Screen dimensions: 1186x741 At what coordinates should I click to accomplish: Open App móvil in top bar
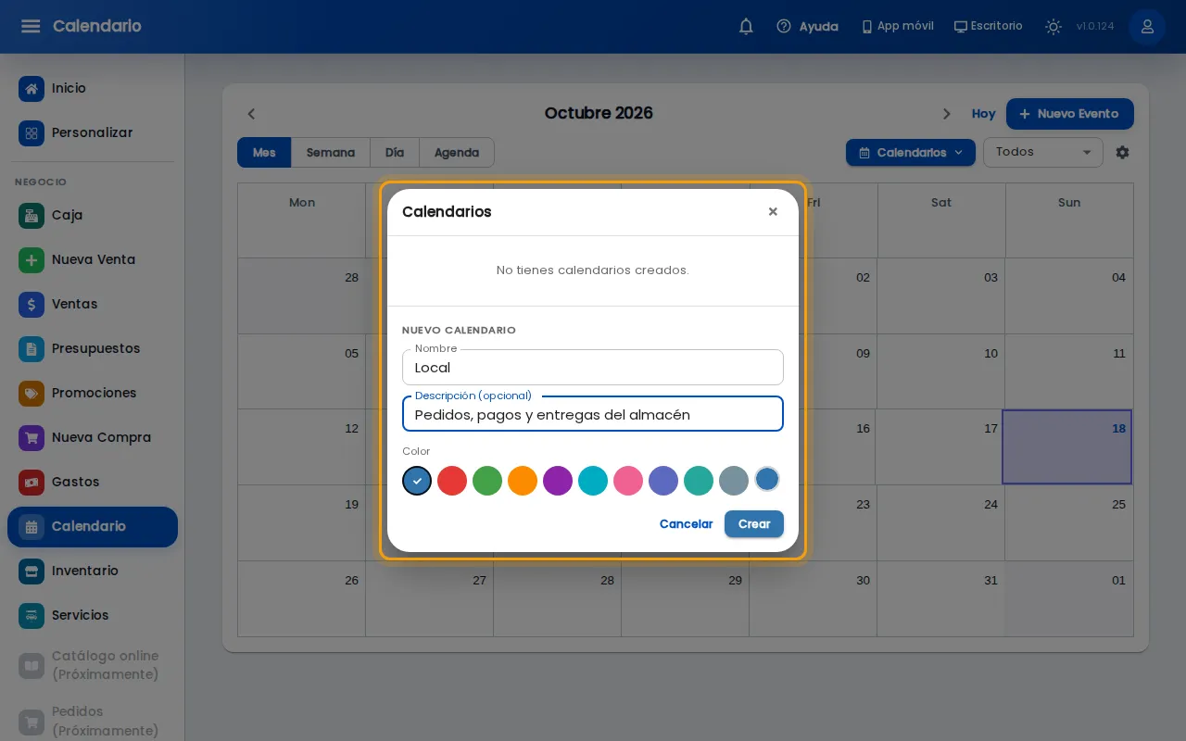[898, 26]
